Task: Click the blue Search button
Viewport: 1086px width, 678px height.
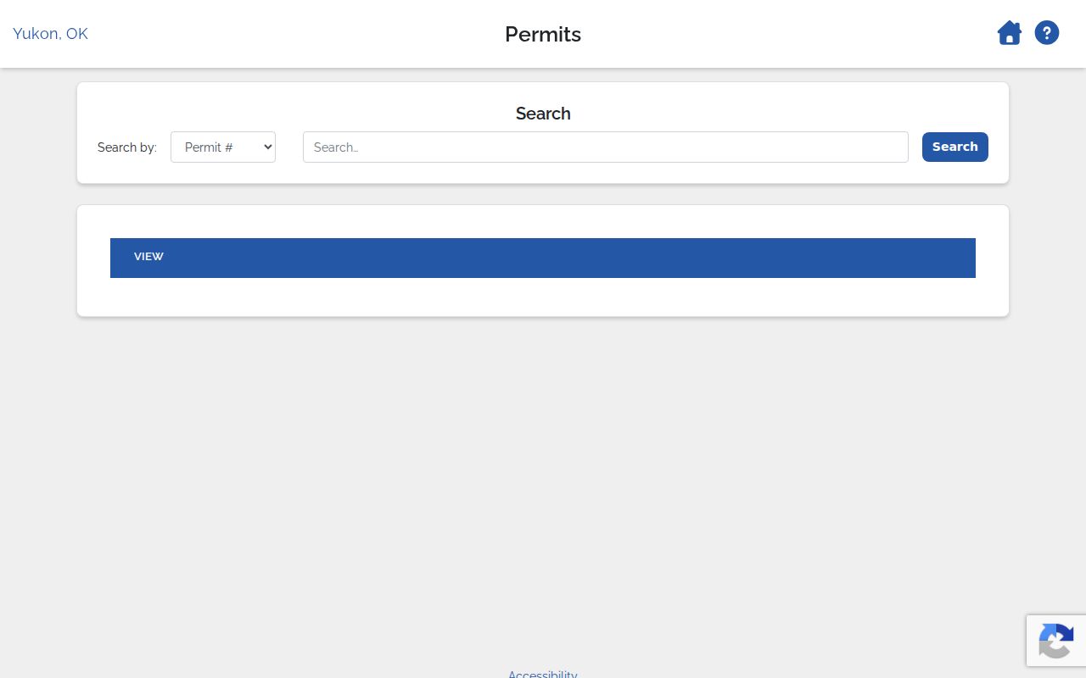Action: coord(955,147)
